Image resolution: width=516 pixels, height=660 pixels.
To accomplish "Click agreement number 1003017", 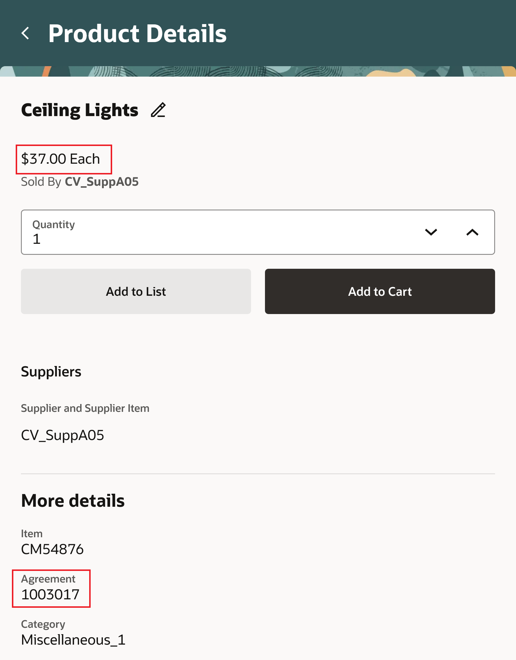I will [x=50, y=594].
